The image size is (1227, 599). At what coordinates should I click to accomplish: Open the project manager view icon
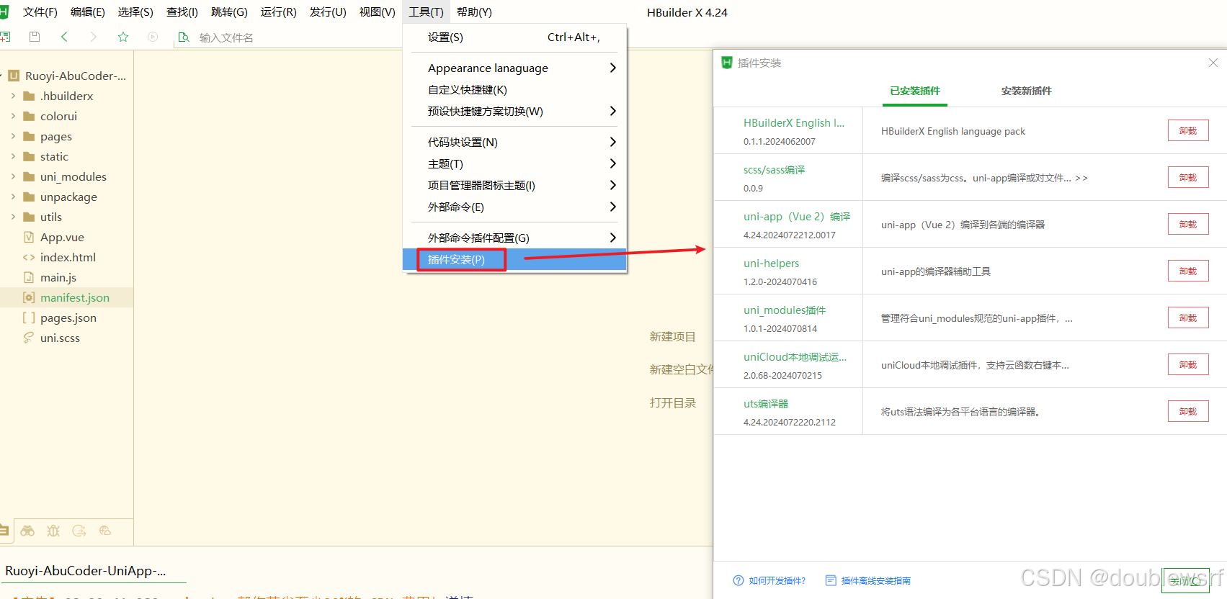pyautogui.click(x=4, y=531)
